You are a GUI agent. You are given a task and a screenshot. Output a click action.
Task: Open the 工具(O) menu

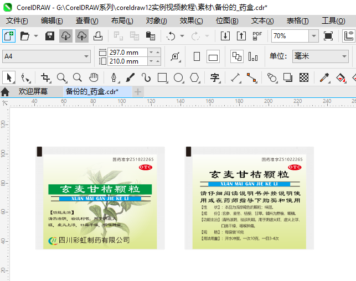pos(333,21)
